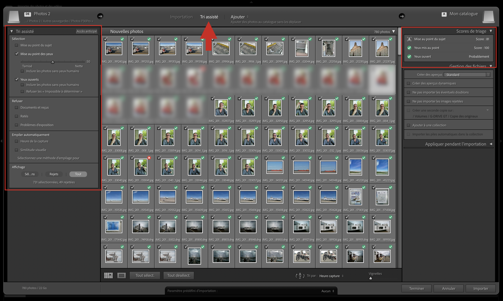Viewport: 503px width, 301px height.
Task: Click the source drive icon at top left
Action: tap(13, 17)
